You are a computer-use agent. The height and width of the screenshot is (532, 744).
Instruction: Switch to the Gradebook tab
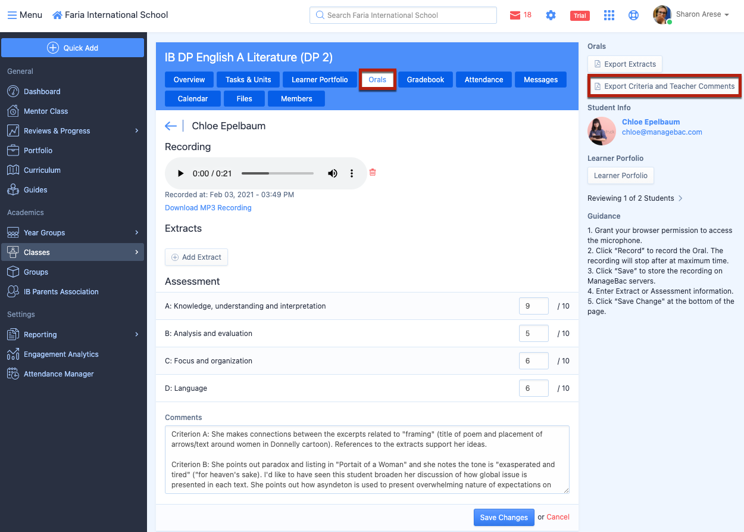point(426,80)
